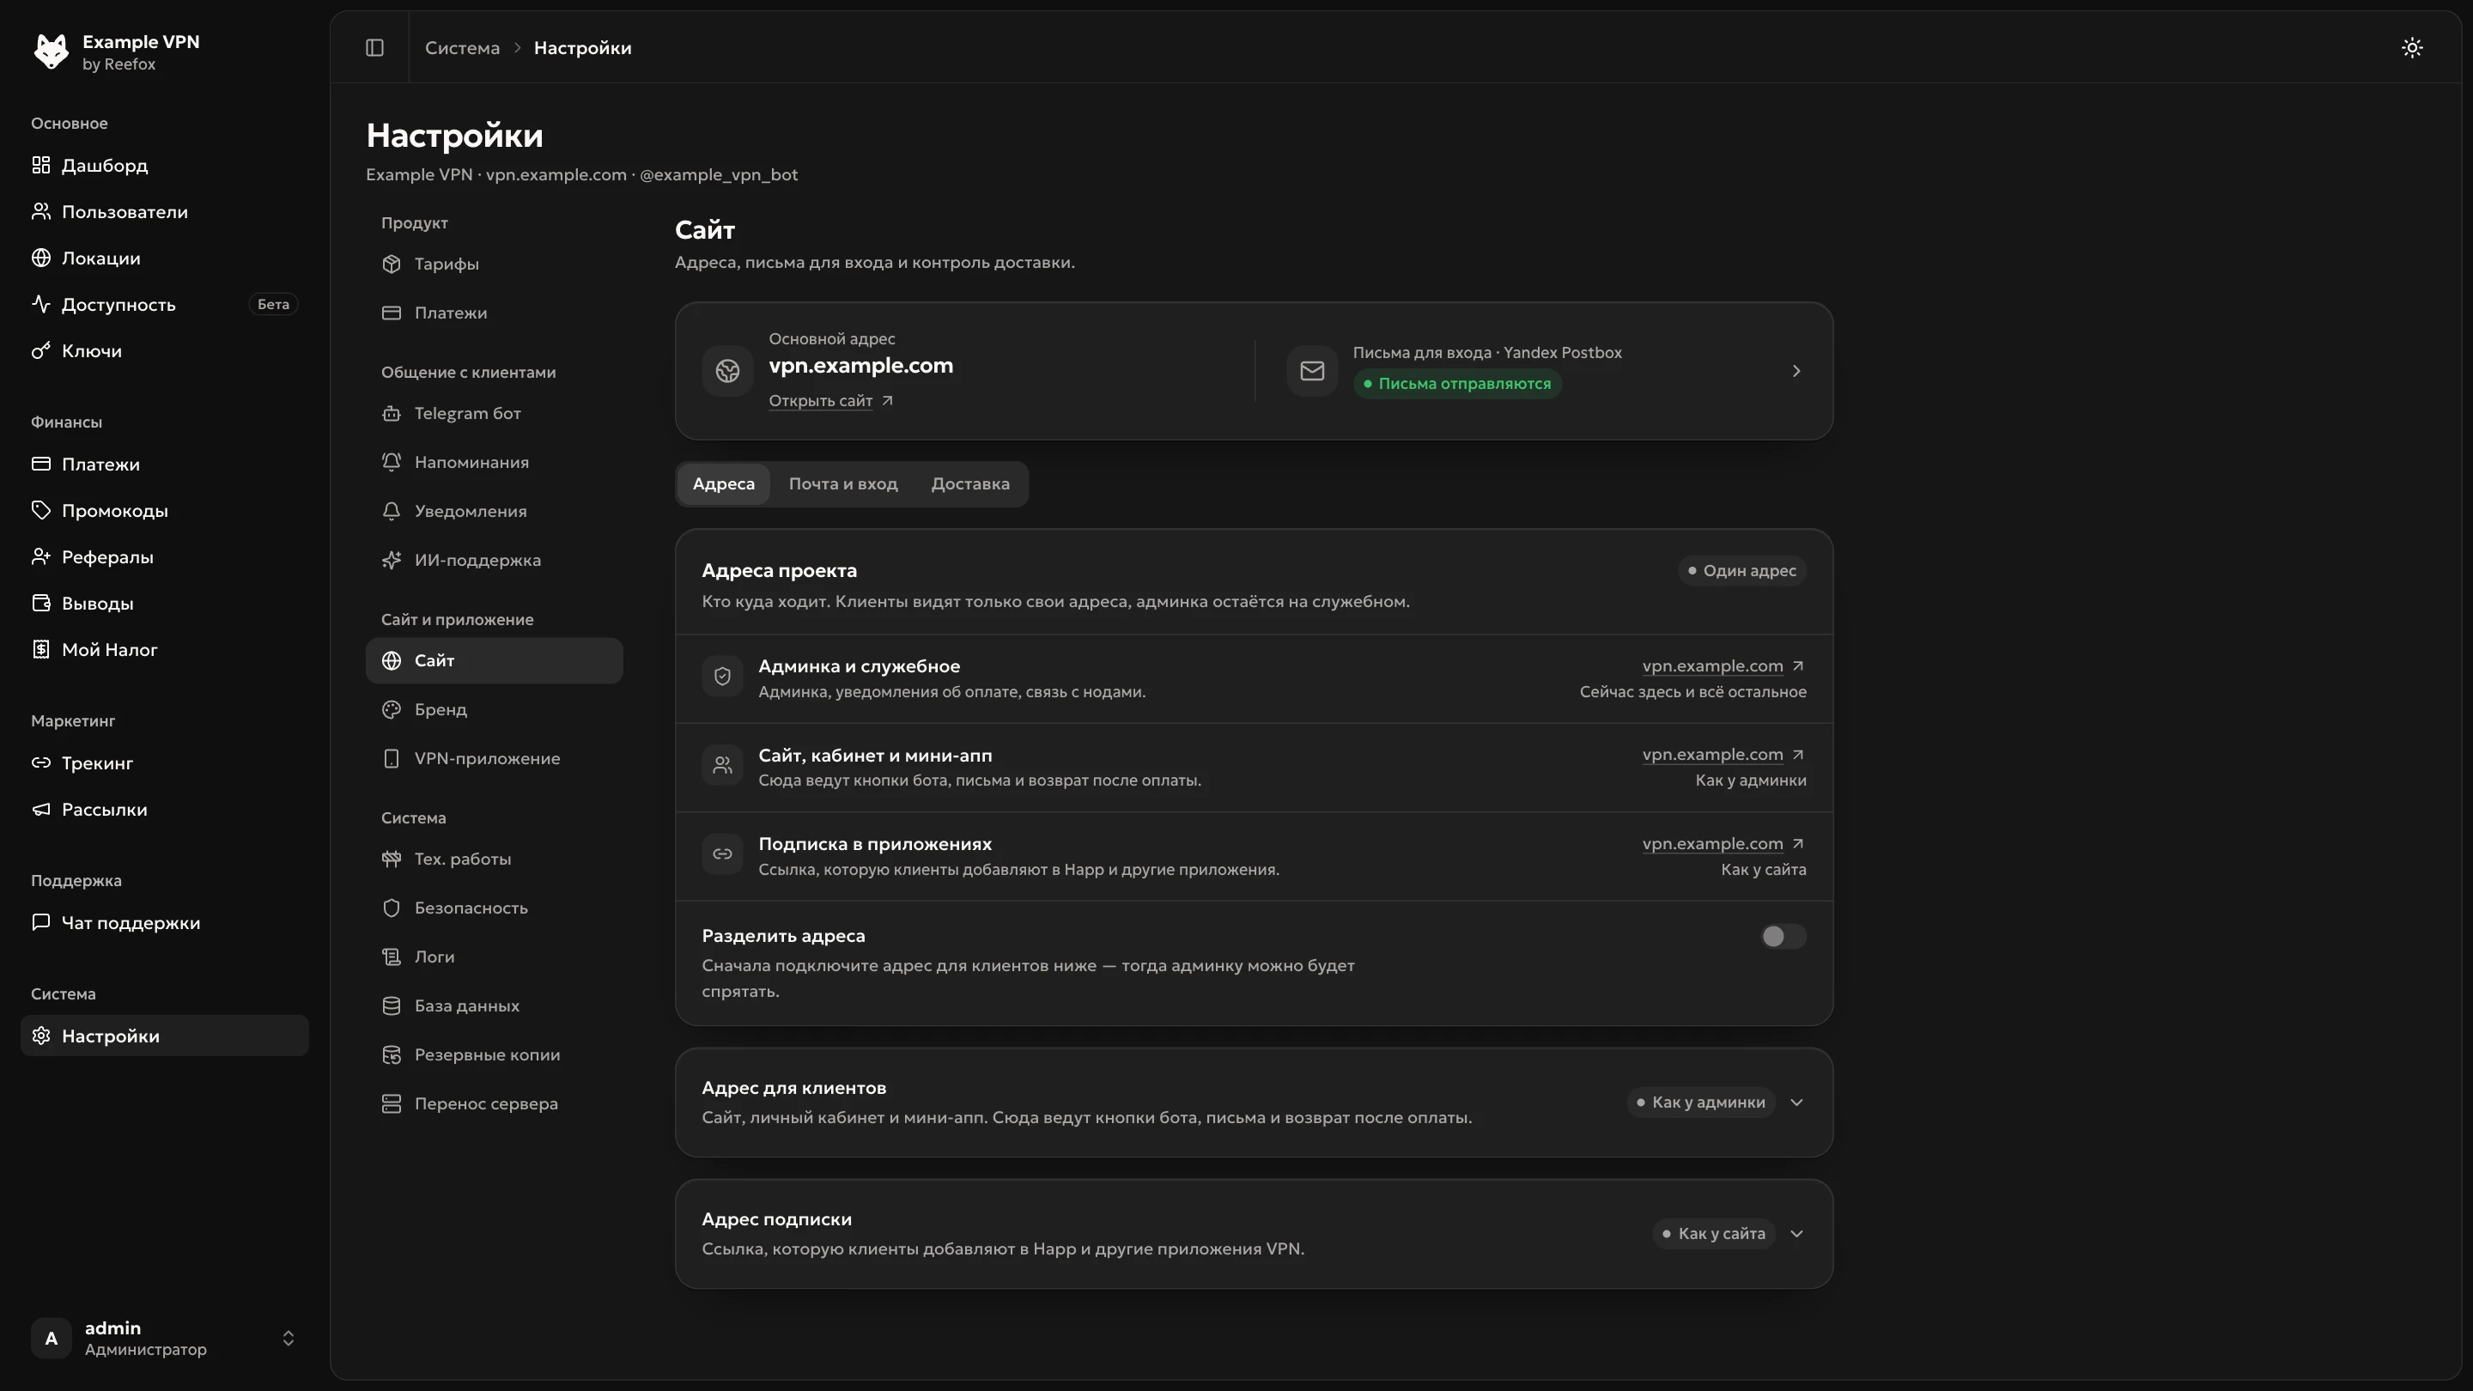Click the Один адрес badge

1741,571
